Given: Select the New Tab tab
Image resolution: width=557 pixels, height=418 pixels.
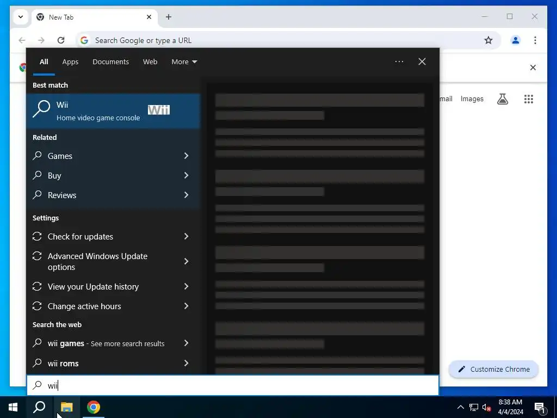Looking at the screenshot, I should pos(94,17).
